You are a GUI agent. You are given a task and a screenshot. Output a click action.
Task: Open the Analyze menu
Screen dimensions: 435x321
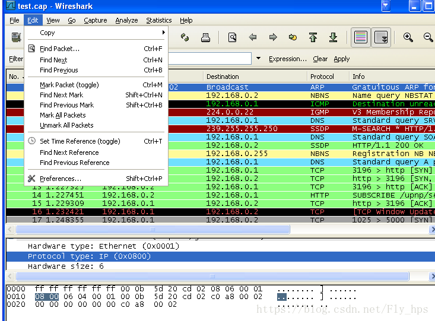126,20
